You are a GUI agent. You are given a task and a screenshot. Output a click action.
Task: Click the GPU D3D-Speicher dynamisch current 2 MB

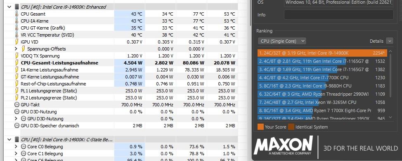pyautogui.click(x=137, y=126)
